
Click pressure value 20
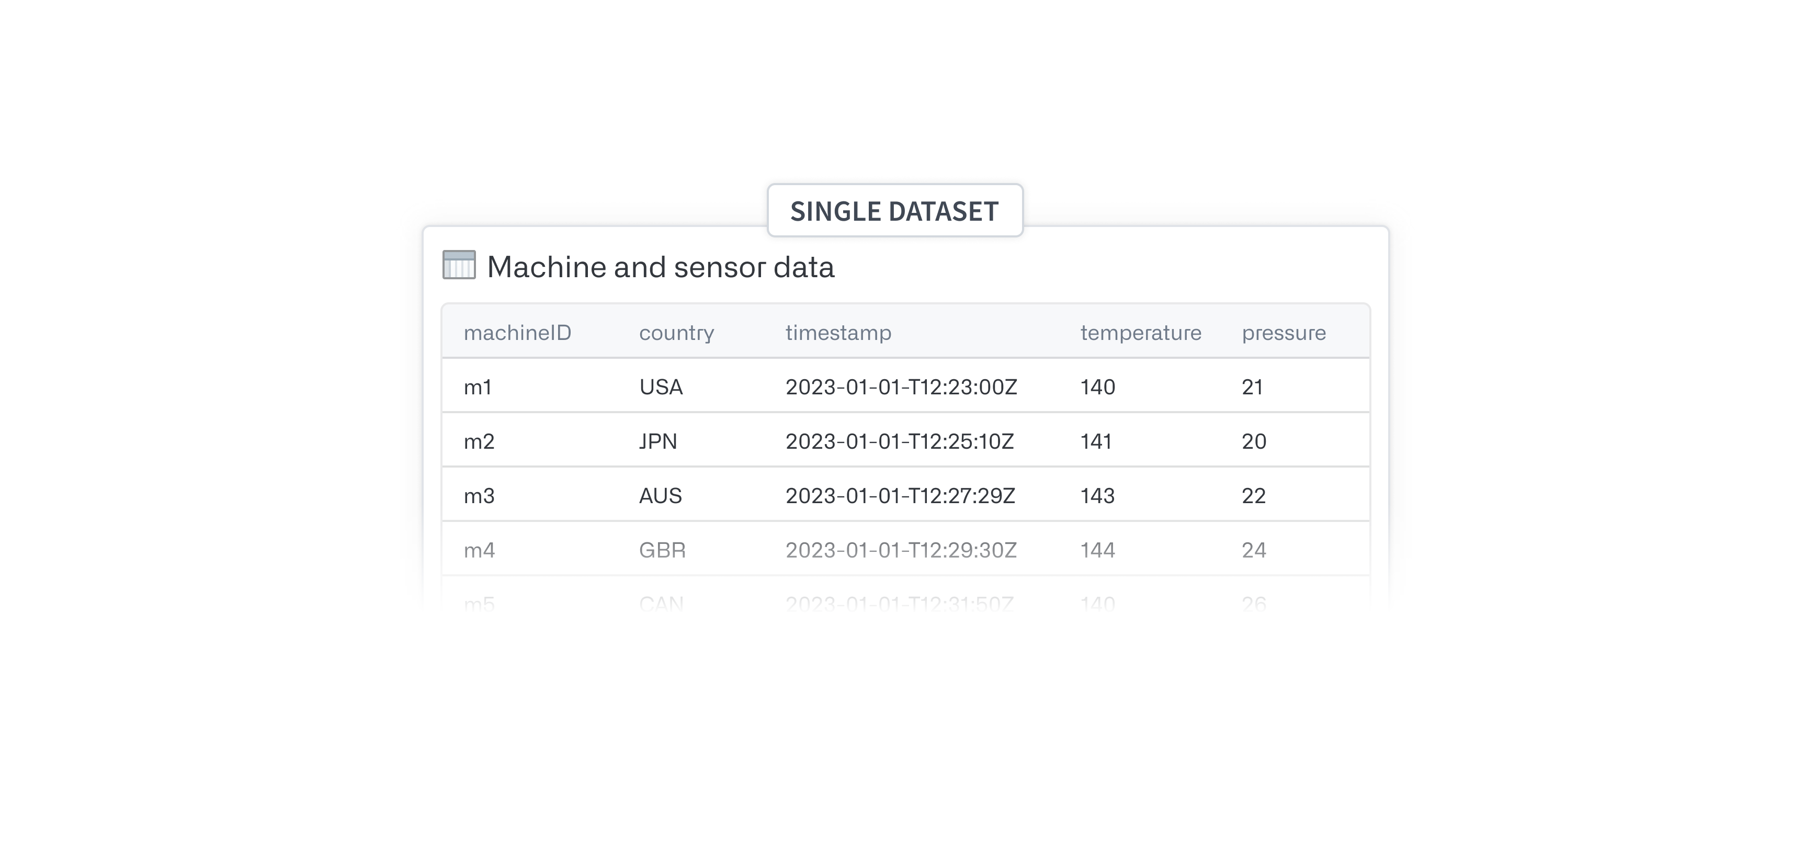(1254, 441)
